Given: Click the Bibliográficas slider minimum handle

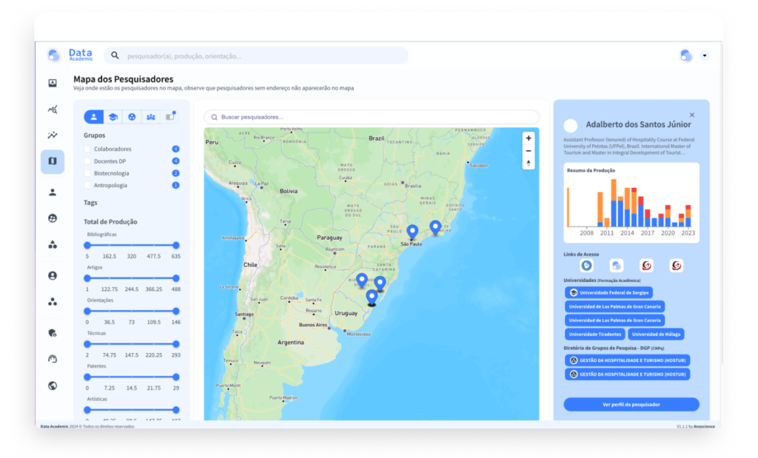Looking at the screenshot, I should pos(87,246).
